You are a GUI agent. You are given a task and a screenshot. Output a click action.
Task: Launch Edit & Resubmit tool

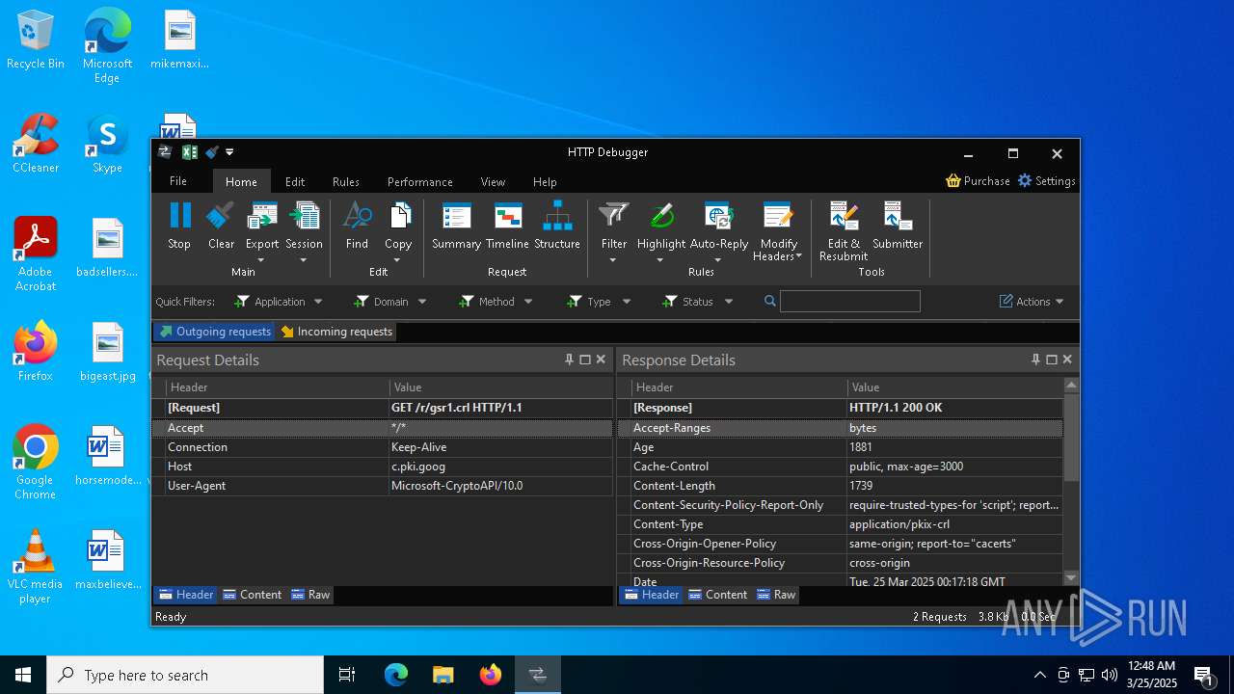click(844, 231)
